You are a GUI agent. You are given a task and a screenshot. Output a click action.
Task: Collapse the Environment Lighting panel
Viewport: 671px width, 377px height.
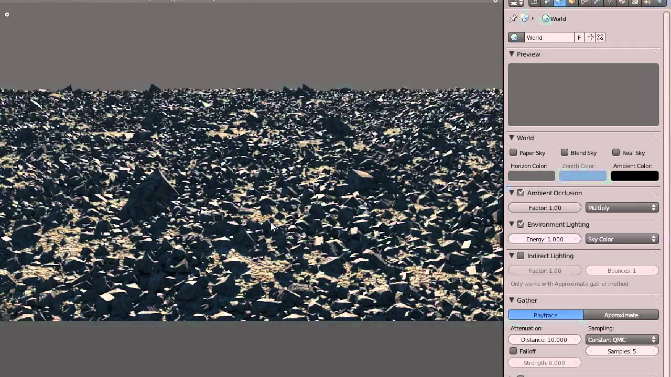(512, 225)
